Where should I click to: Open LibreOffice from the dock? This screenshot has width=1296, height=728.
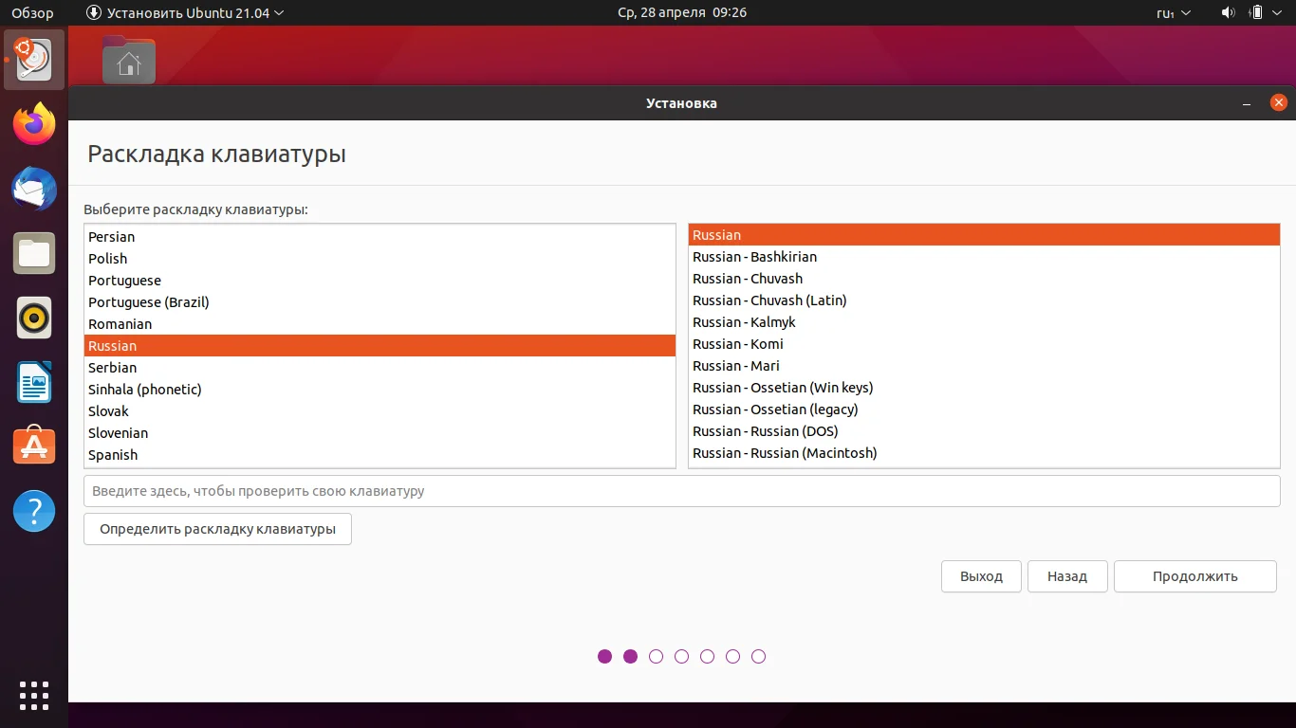[x=33, y=382]
